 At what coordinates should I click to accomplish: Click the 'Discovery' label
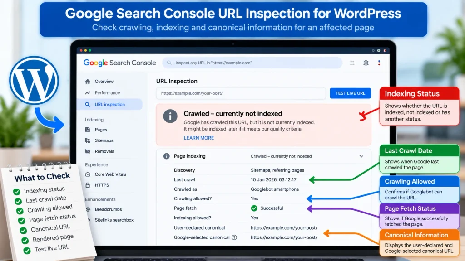(x=184, y=170)
